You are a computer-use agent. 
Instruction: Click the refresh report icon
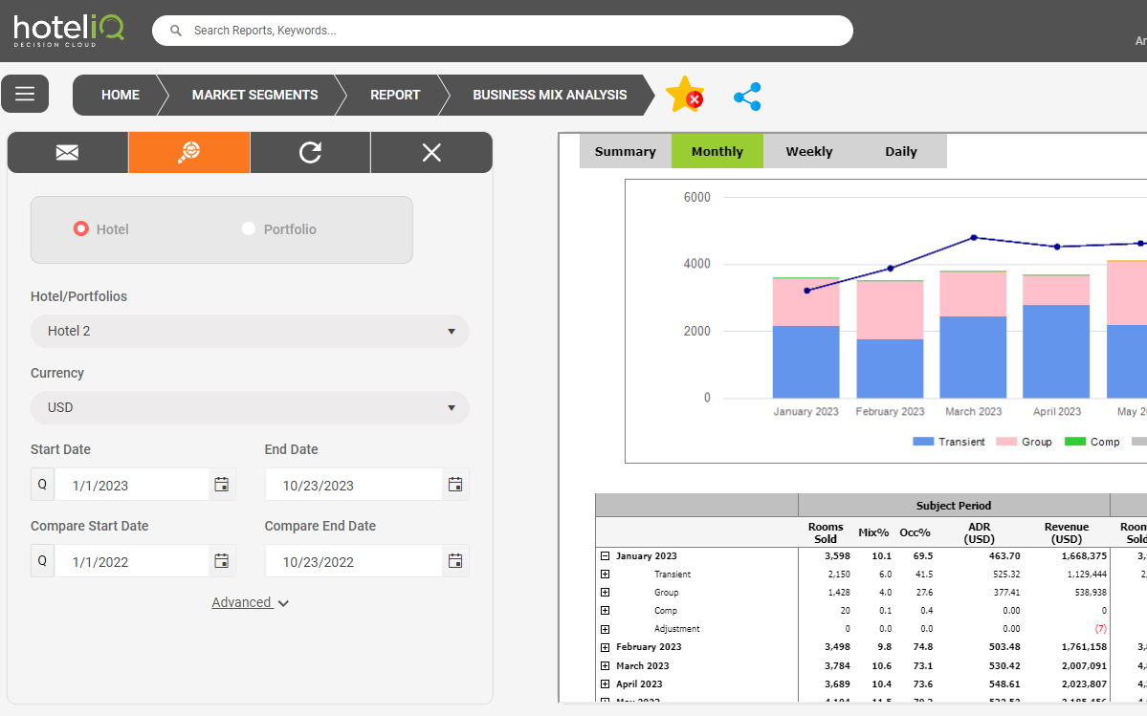point(310,152)
